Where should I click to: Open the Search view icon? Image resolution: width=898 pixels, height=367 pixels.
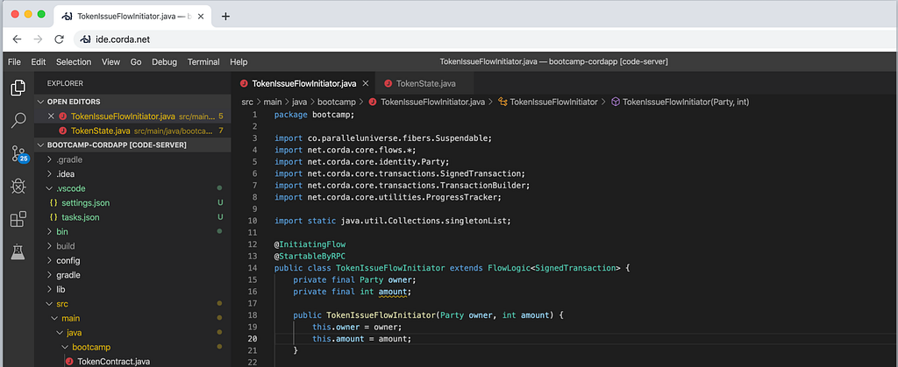(18, 121)
